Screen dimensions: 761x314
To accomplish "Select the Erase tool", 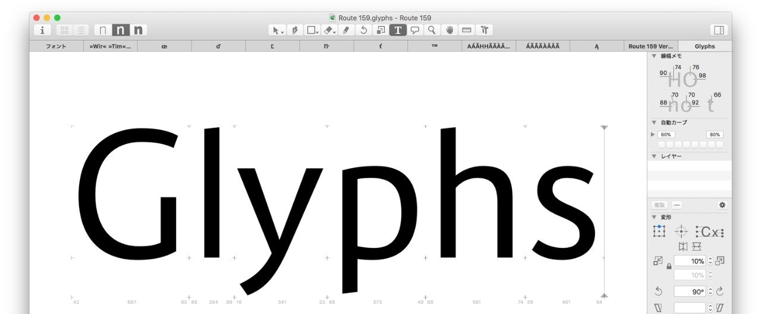I will coord(330,30).
